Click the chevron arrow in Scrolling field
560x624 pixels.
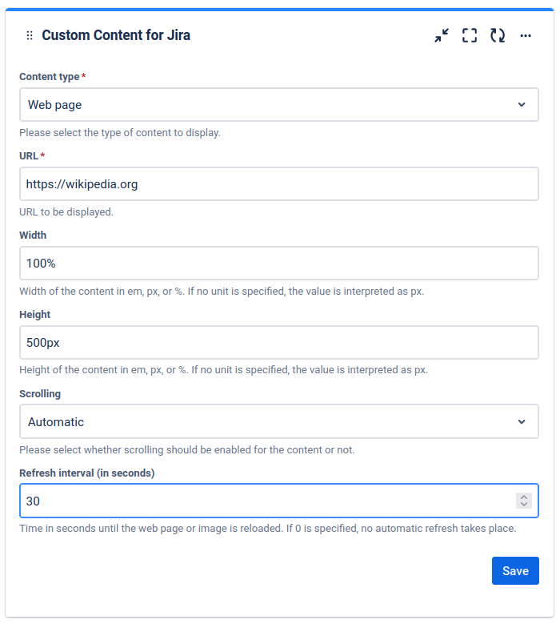(x=522, y=422)
